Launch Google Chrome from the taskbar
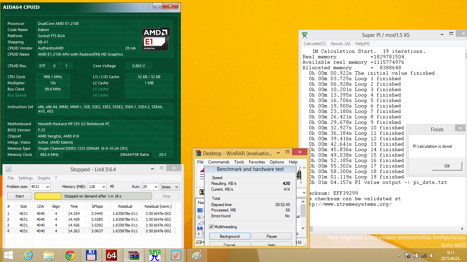Screen dimensions: 467x262 70,255
